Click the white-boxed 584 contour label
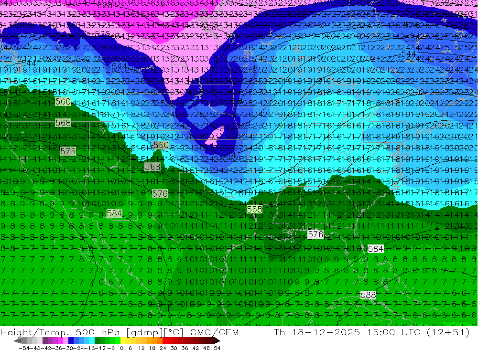Viewport: 478px width, 350px height. coord(376,249)
